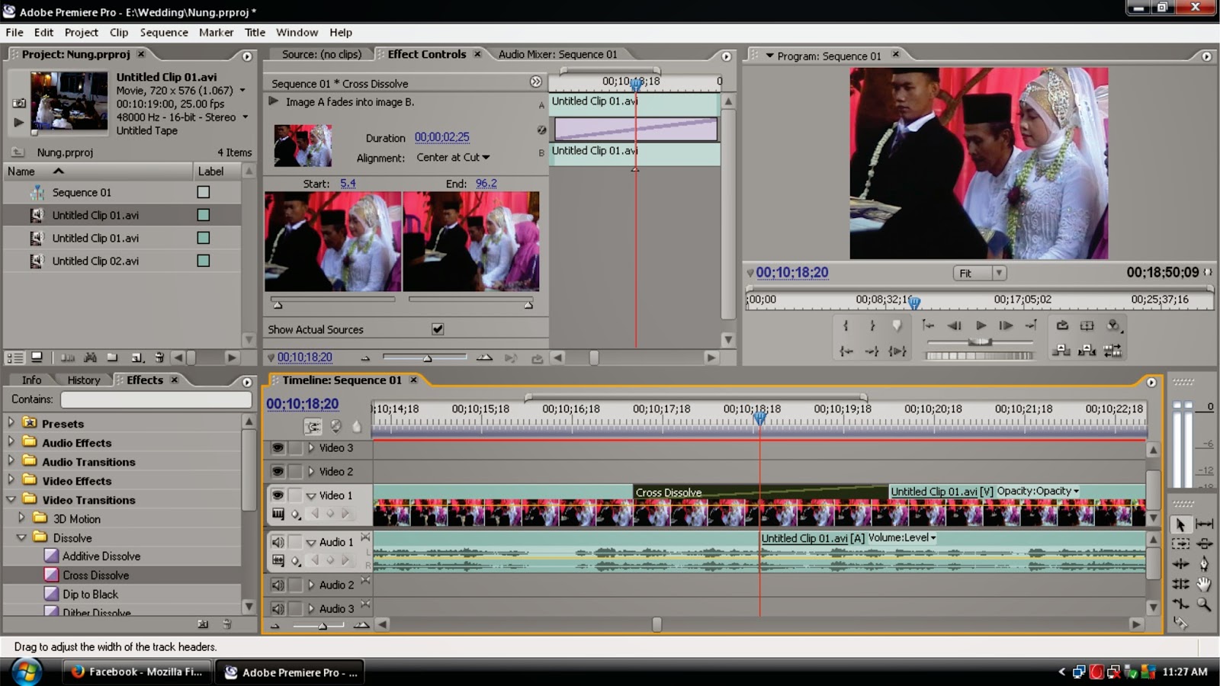Toggle lock box on Video 3 track
The width and height of the screenshot is (1220, 686).
tap(295, 448)
